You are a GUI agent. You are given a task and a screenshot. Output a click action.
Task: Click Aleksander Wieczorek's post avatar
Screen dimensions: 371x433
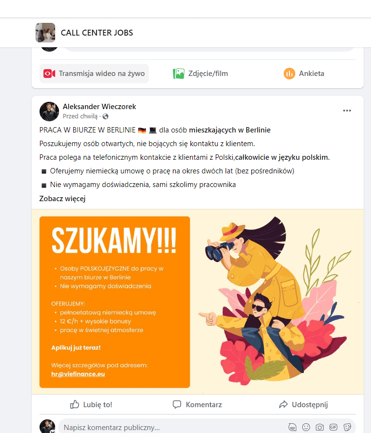[x=49, y=112]
